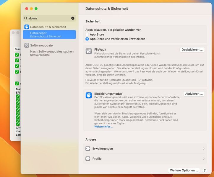Open the Profile row chevron
Viewport: 214px width, 177px height.
[x=204, y=159]
